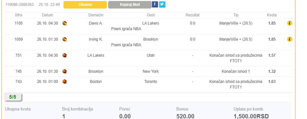
Task: Click basketball icon in Boston–Toronto row
Action: point(65,82)
